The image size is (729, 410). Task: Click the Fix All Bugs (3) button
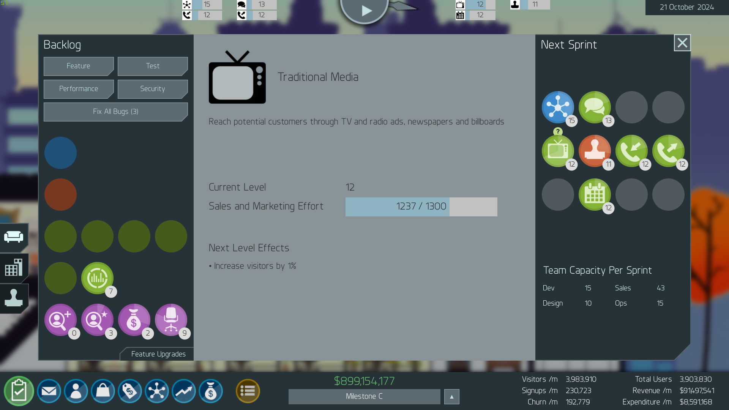116,111
